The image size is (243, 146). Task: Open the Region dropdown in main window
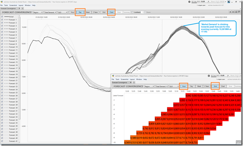point(38,12)
